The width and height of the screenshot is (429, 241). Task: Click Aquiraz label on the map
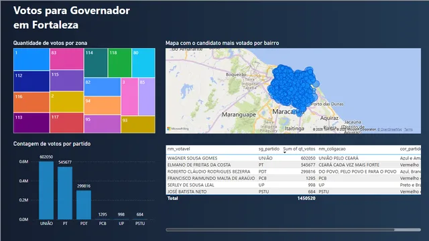[329, 118]
